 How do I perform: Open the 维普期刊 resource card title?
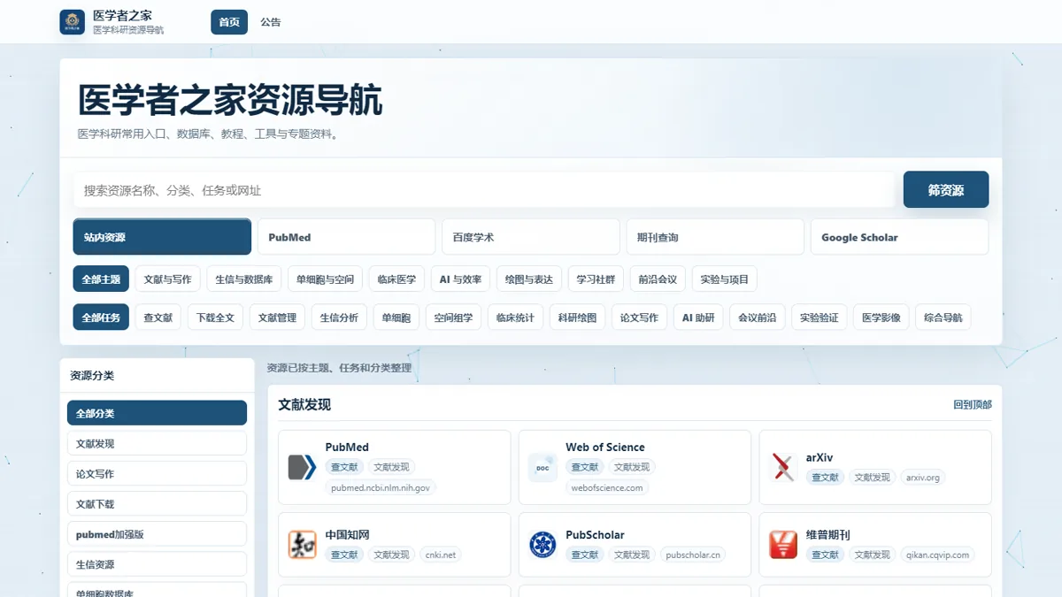tap(828, 535)
